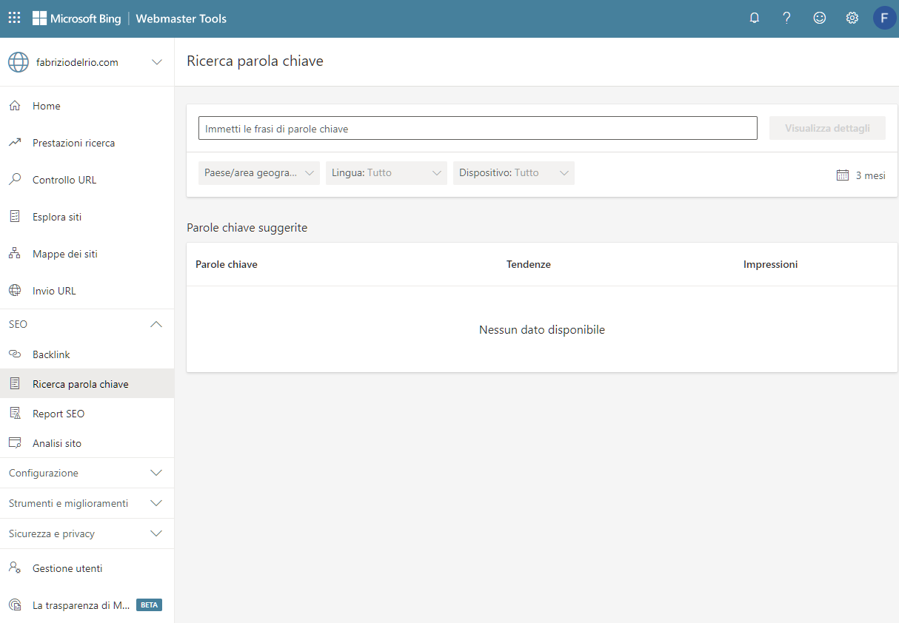This screenshot has height=623, width=899.
Task: Click Webmaster Tools header title
Action: [181, 18]
